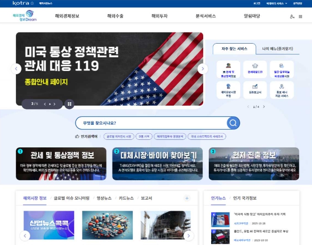
Task: Open the 홍보 배너 지원 서비스 shortcut
Action: (x=282, y=89)
